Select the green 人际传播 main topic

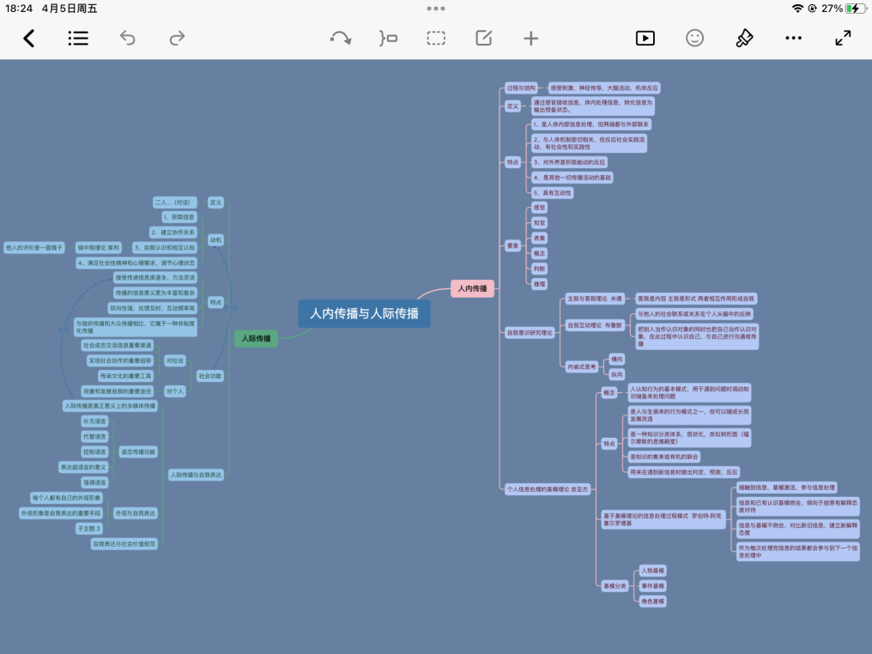[x=256, y=339]
